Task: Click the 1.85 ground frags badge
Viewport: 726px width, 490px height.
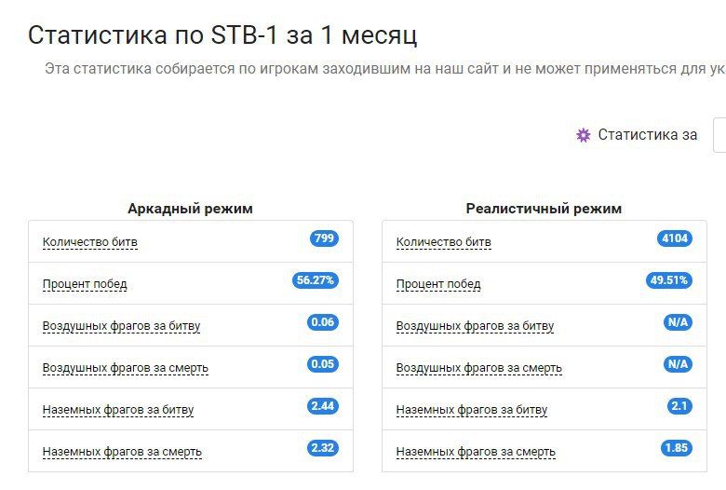Action: pos(677,448)
